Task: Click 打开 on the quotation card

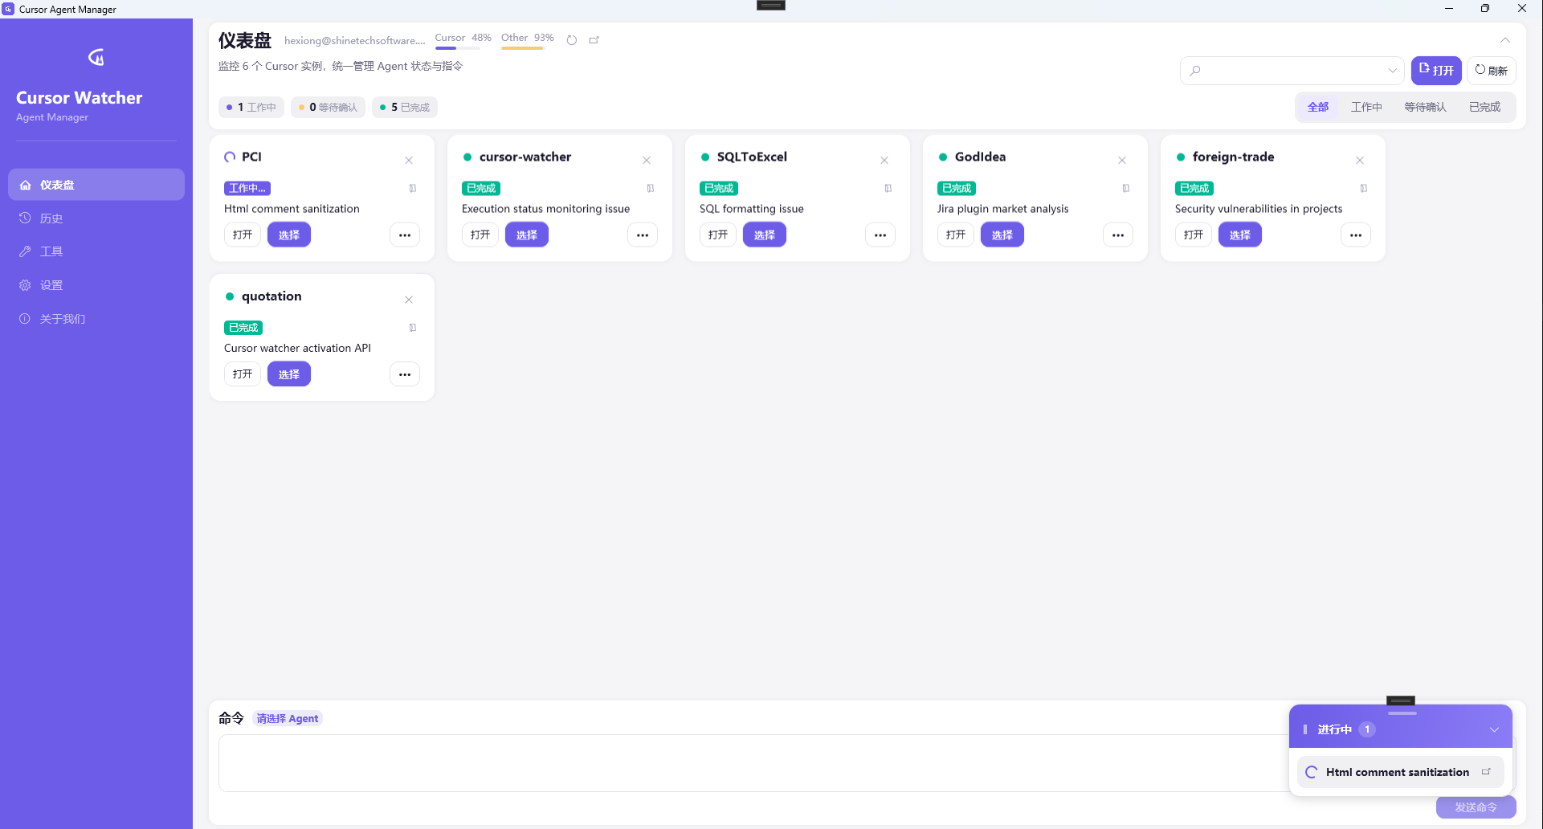Action: (x=243, y=374)
